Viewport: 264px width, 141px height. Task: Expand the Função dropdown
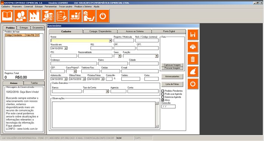[157, 56]
